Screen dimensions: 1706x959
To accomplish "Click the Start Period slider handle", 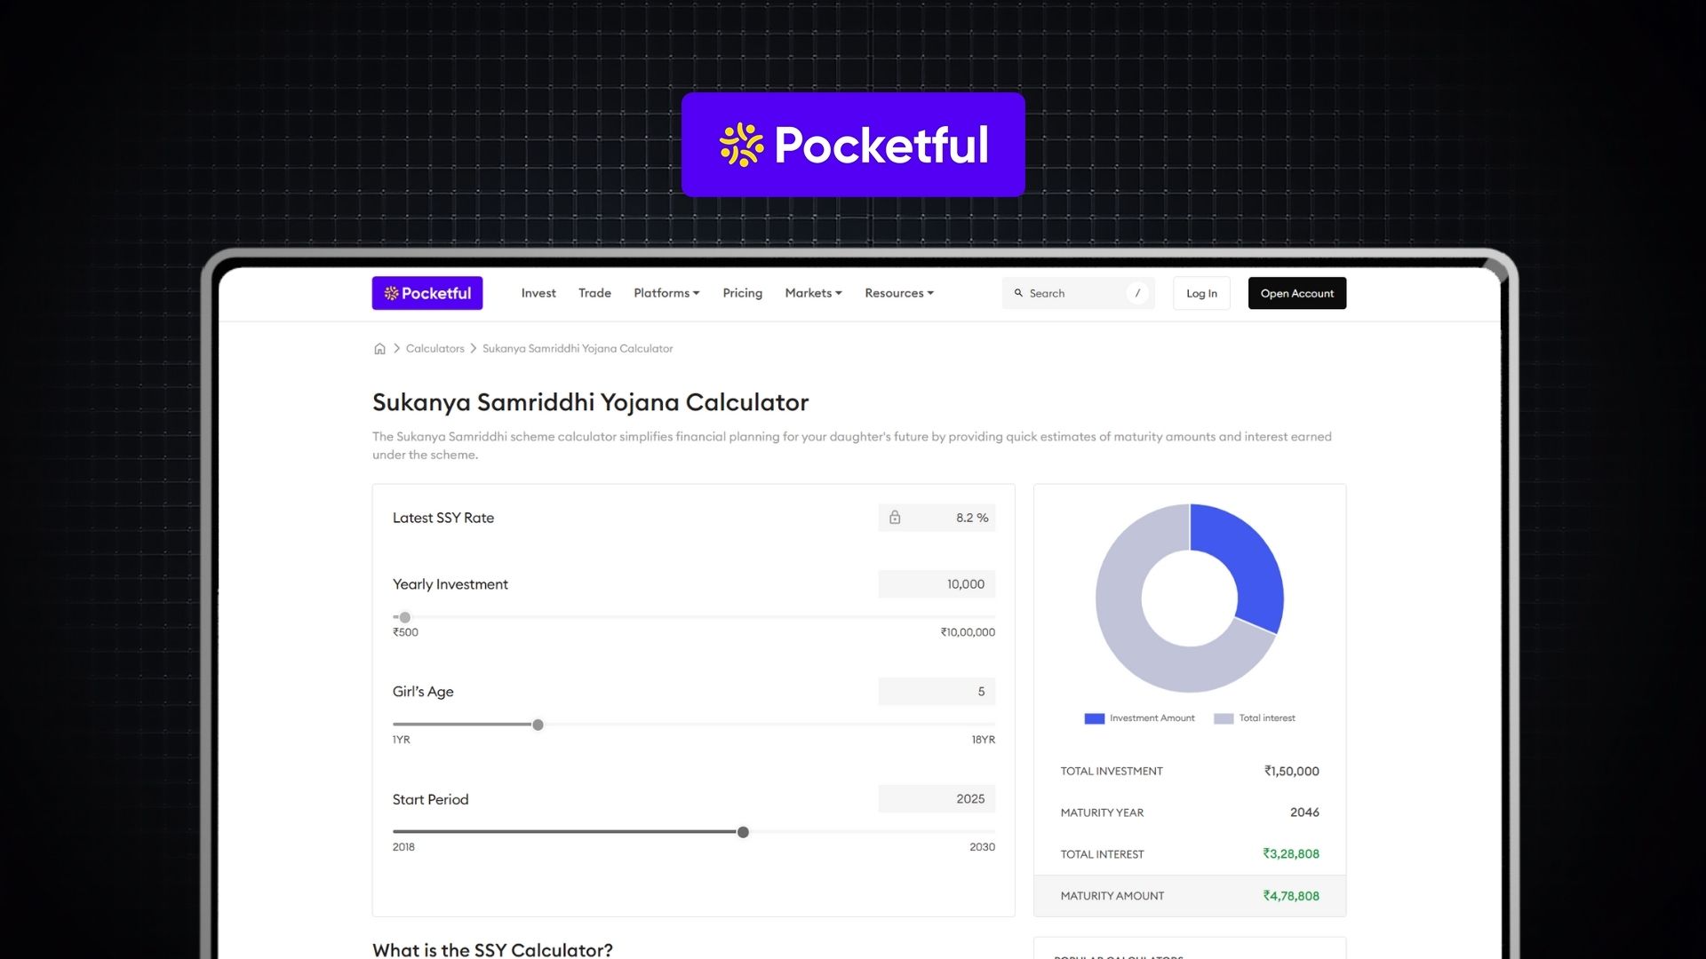I will pos(743,832).
